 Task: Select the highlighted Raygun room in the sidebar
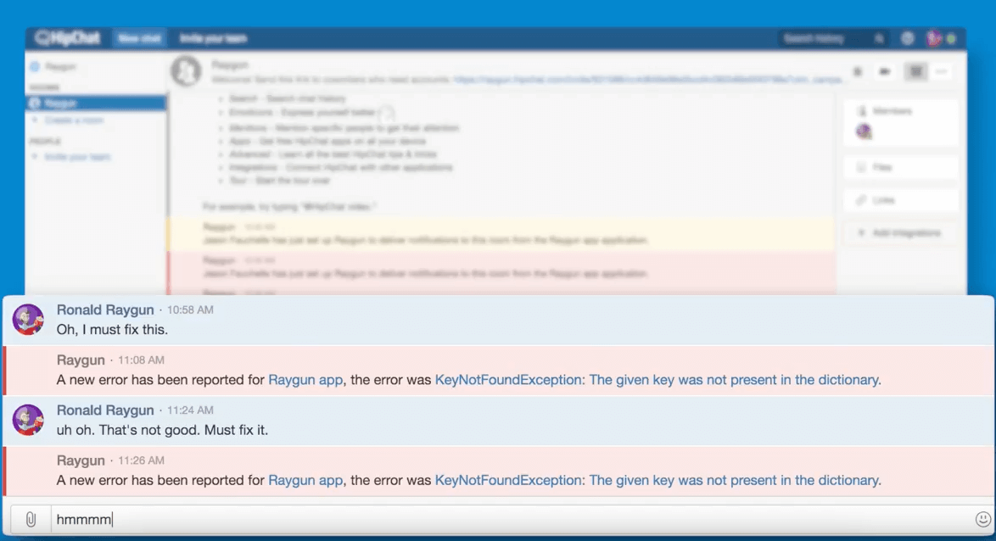point(96,103)
